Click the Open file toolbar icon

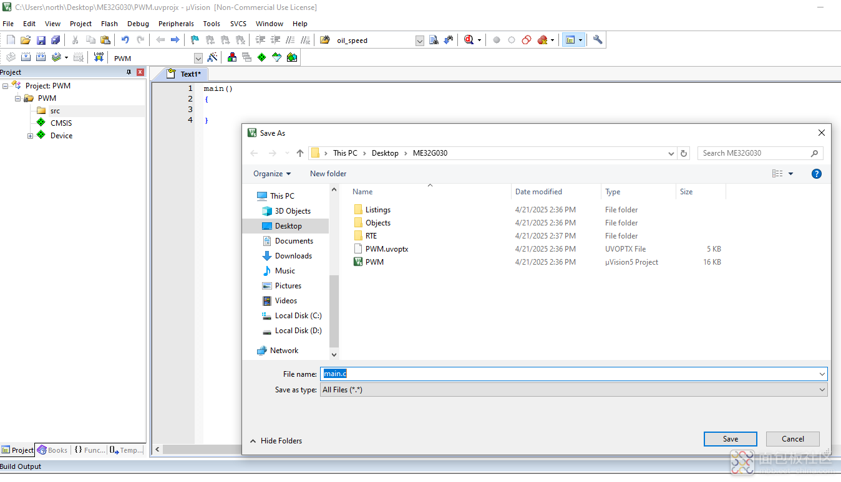point(26,40)
